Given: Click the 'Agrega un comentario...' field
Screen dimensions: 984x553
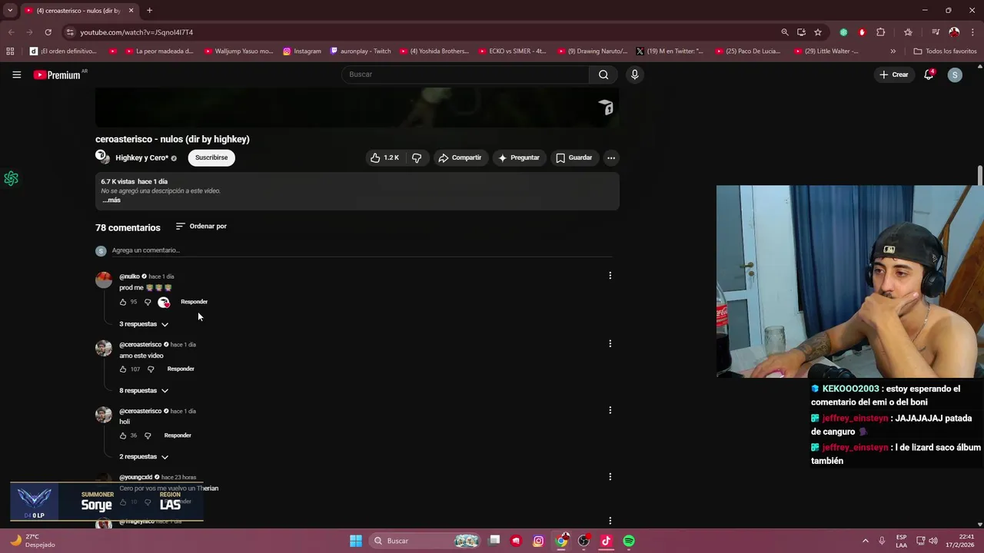Looking at the screenshot, I should [x=361, y=250].
